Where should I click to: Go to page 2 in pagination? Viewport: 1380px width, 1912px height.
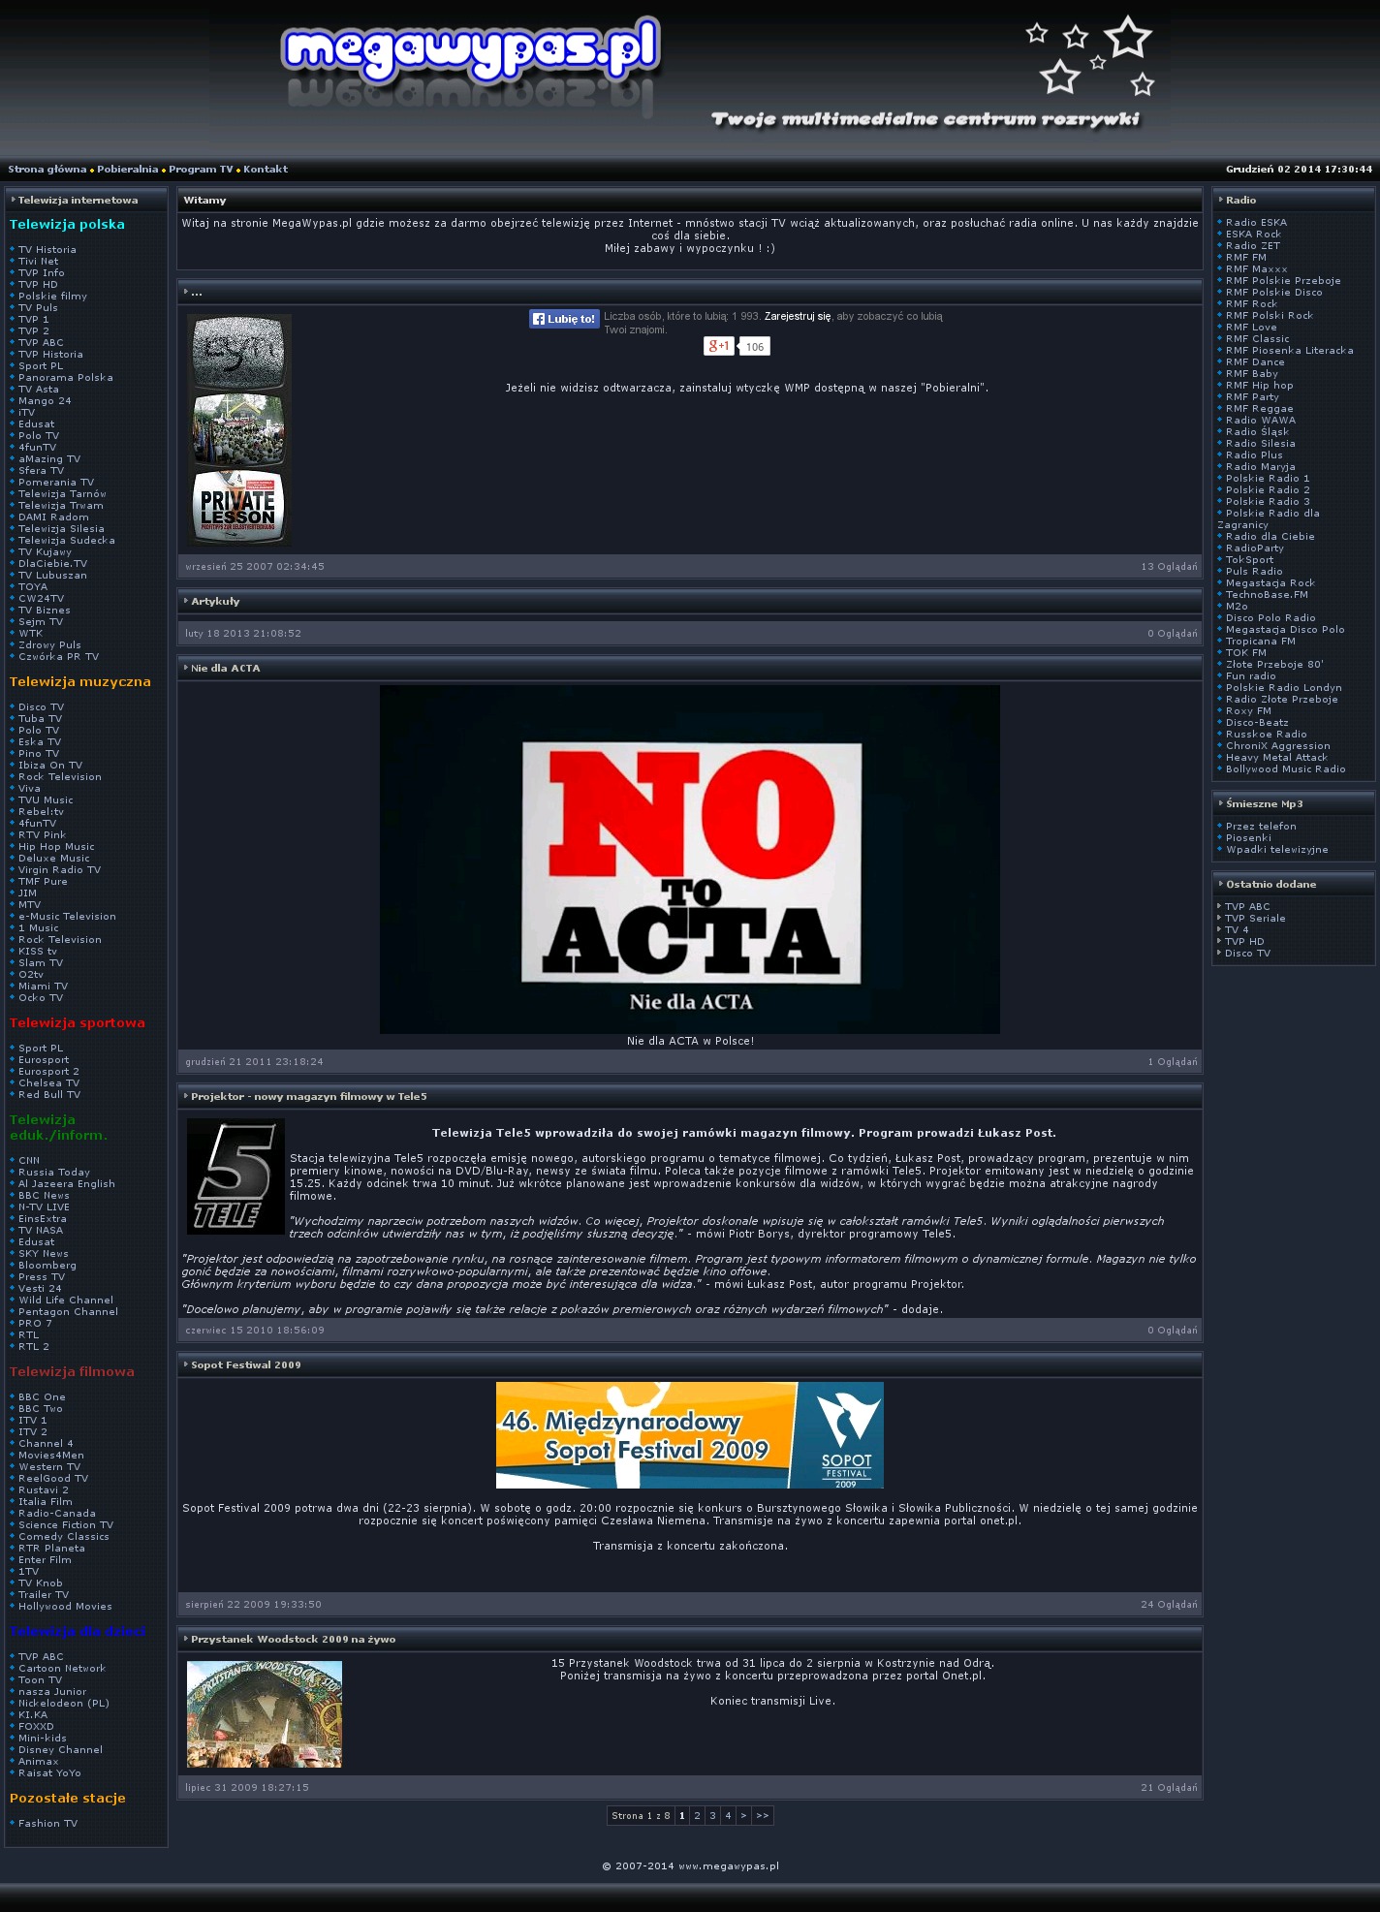[697, 1815]
